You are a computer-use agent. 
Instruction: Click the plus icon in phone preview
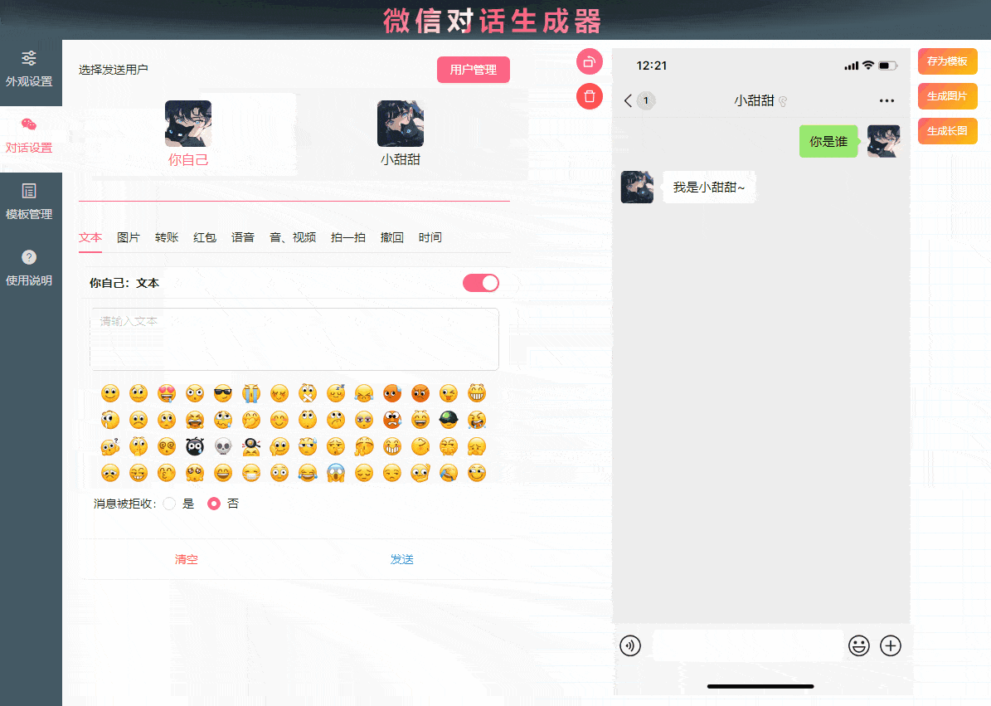point(891,645)
